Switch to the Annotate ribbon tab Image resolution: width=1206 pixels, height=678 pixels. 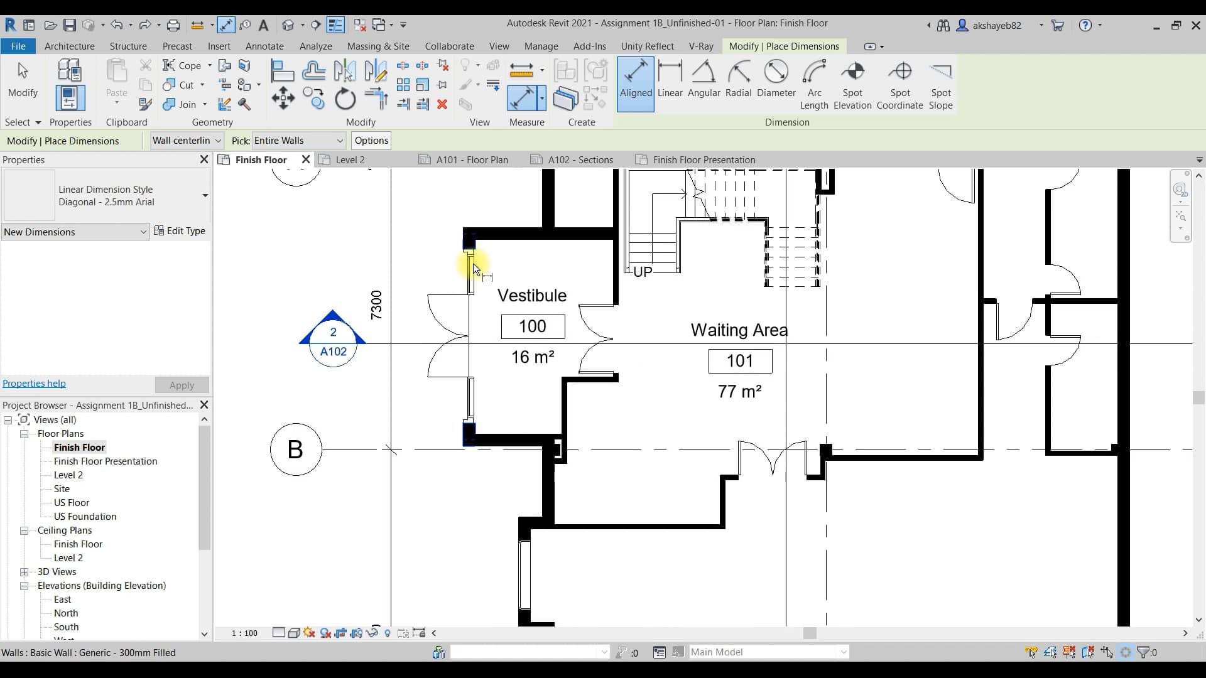click(264, 46)
